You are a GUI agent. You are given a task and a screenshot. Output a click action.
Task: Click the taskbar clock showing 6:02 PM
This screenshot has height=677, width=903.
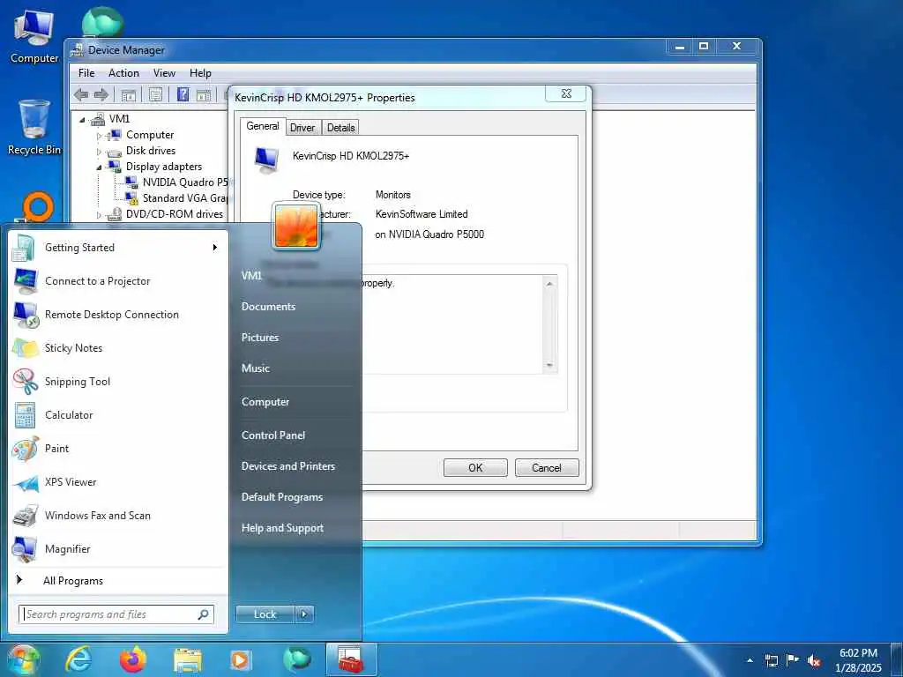858,660
